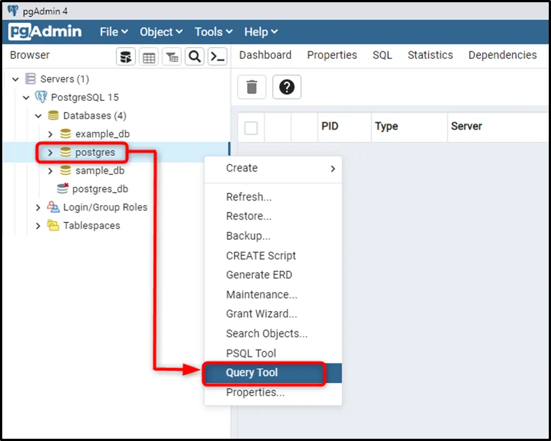The height and width of the screenshot is (441, 551).
Task: Click the Filtered Rows icon in Browser toolbar
Action: [172, 57]
